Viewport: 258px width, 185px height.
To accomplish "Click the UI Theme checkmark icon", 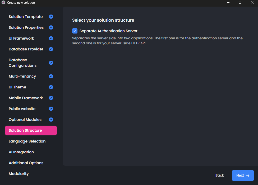I will [51, 87].
